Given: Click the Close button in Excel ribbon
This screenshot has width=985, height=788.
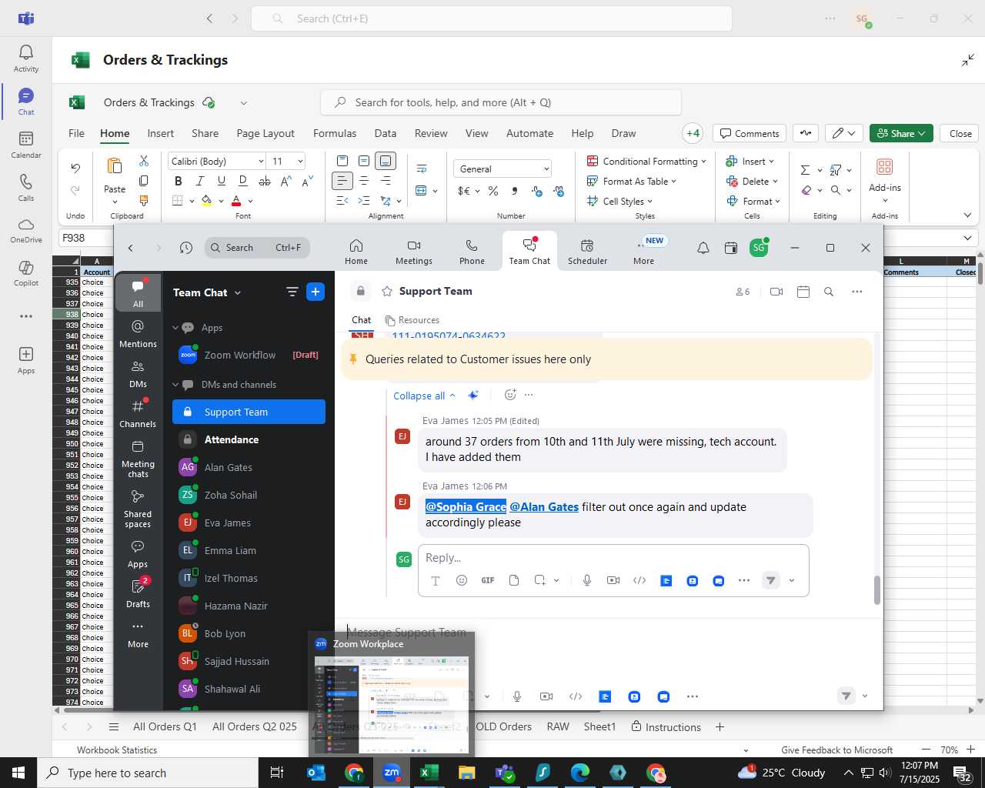Looking at the screenshot, I should 960,133.
